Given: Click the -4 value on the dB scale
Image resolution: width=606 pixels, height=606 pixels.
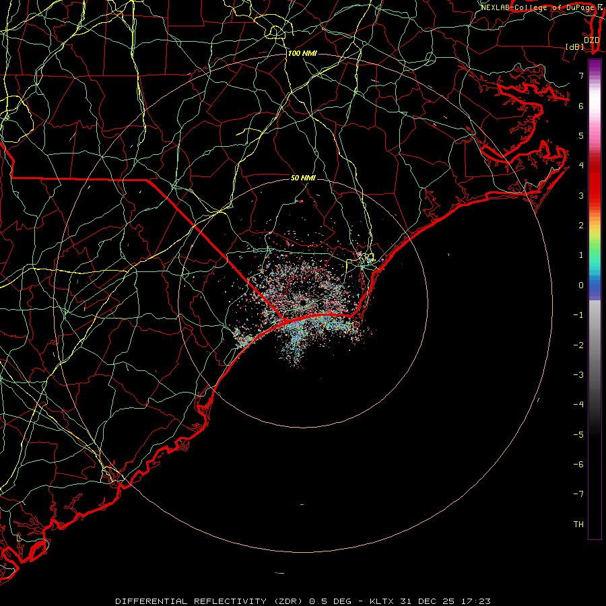Looking at the screenshot, I should pos(578,404).
